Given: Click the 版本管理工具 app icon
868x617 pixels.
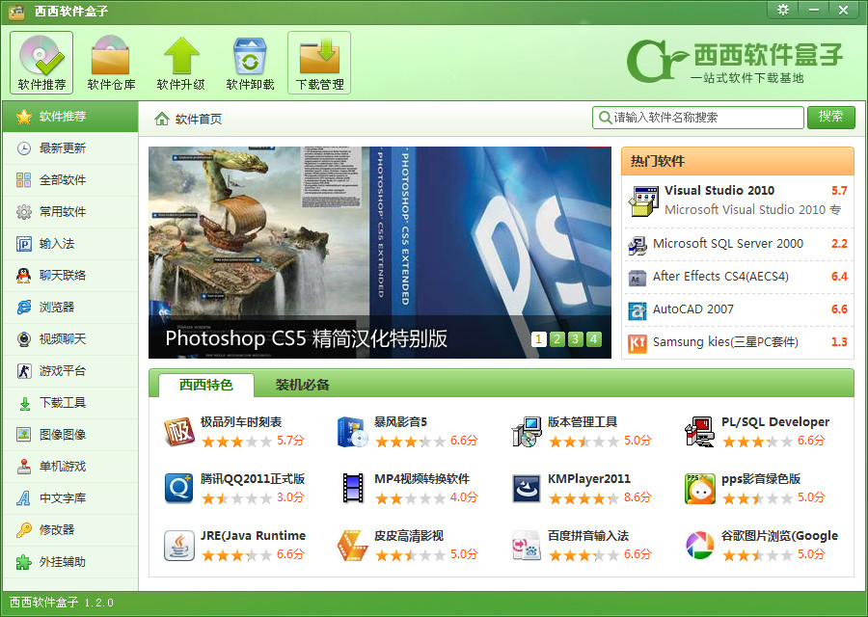Looking at the screenshot, I should (x=527, y=432).
